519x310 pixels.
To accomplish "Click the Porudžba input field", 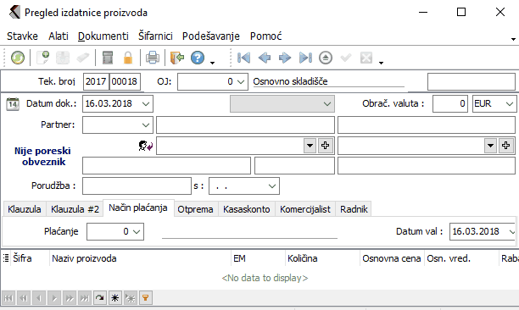I will 137,186.
